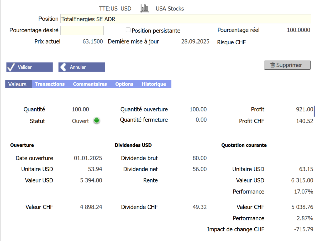Focus the Pourcentage désiré input box
This screenshot has width=315, height=241.
click(x=82, y=30)
